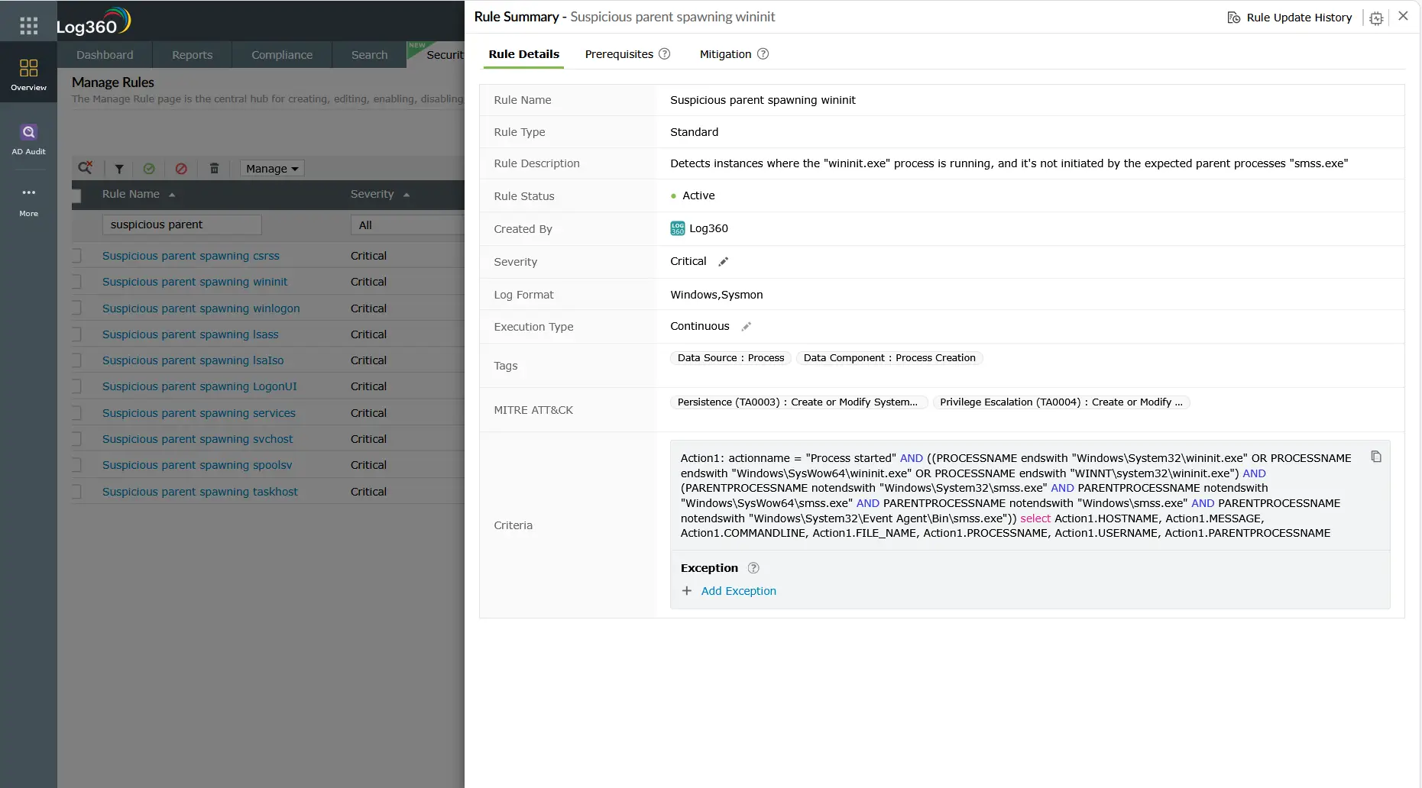Open the Manage dropdown

click(x=271, y=168)
